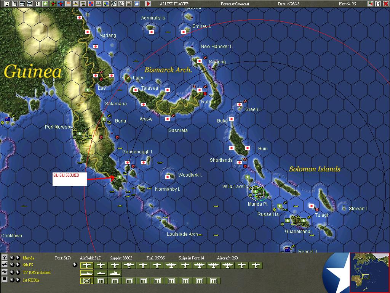Click the 'Ships in Port: 14' text
Image resolution: width=390 pixels, height=293 pixels.
point(191,258)
